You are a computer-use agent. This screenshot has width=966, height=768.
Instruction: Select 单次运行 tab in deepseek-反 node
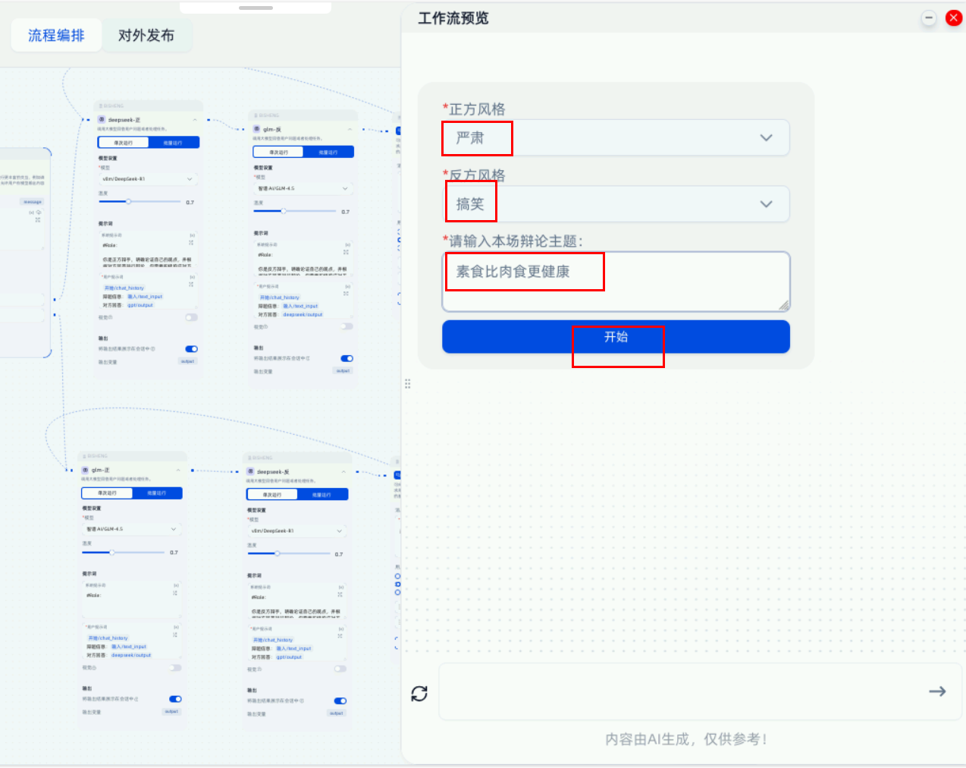tap(272, 495)
